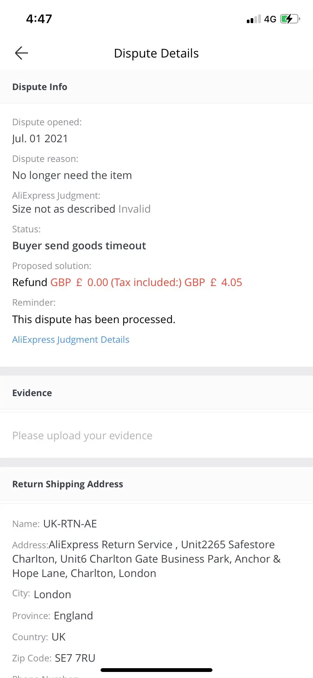The width and height of the screenshot is (313, 678).
Task: Tap the 4:47 clock in status bar
Action: coord(39,19)
